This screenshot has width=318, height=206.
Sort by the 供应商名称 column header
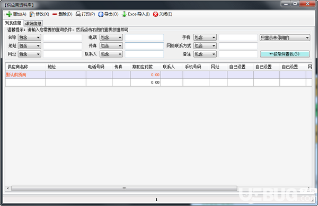coord(25,67)
